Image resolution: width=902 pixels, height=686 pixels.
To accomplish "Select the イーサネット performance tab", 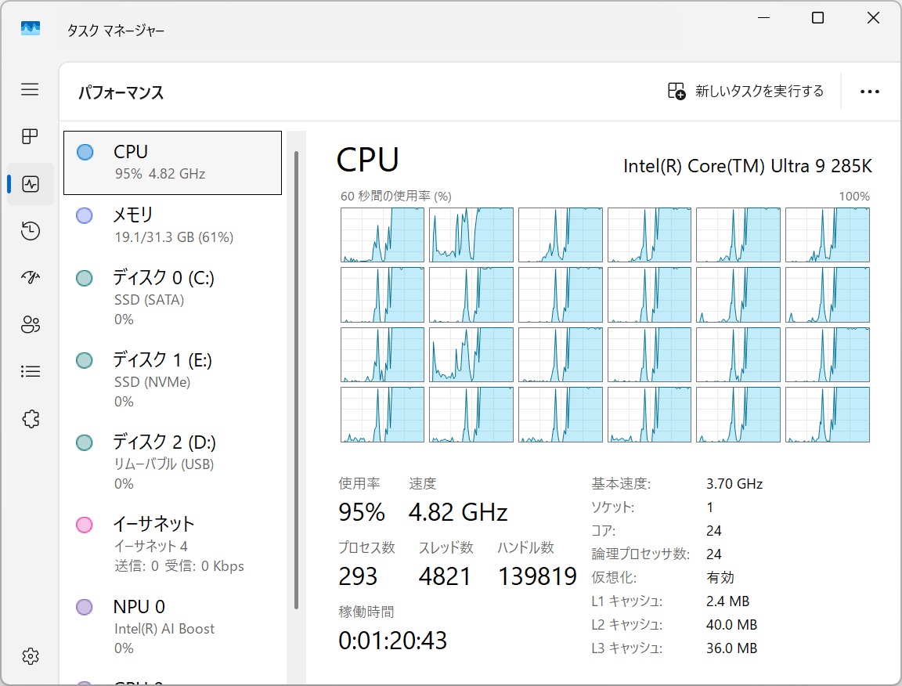I will pyautogui.click(x=157, y=543).
